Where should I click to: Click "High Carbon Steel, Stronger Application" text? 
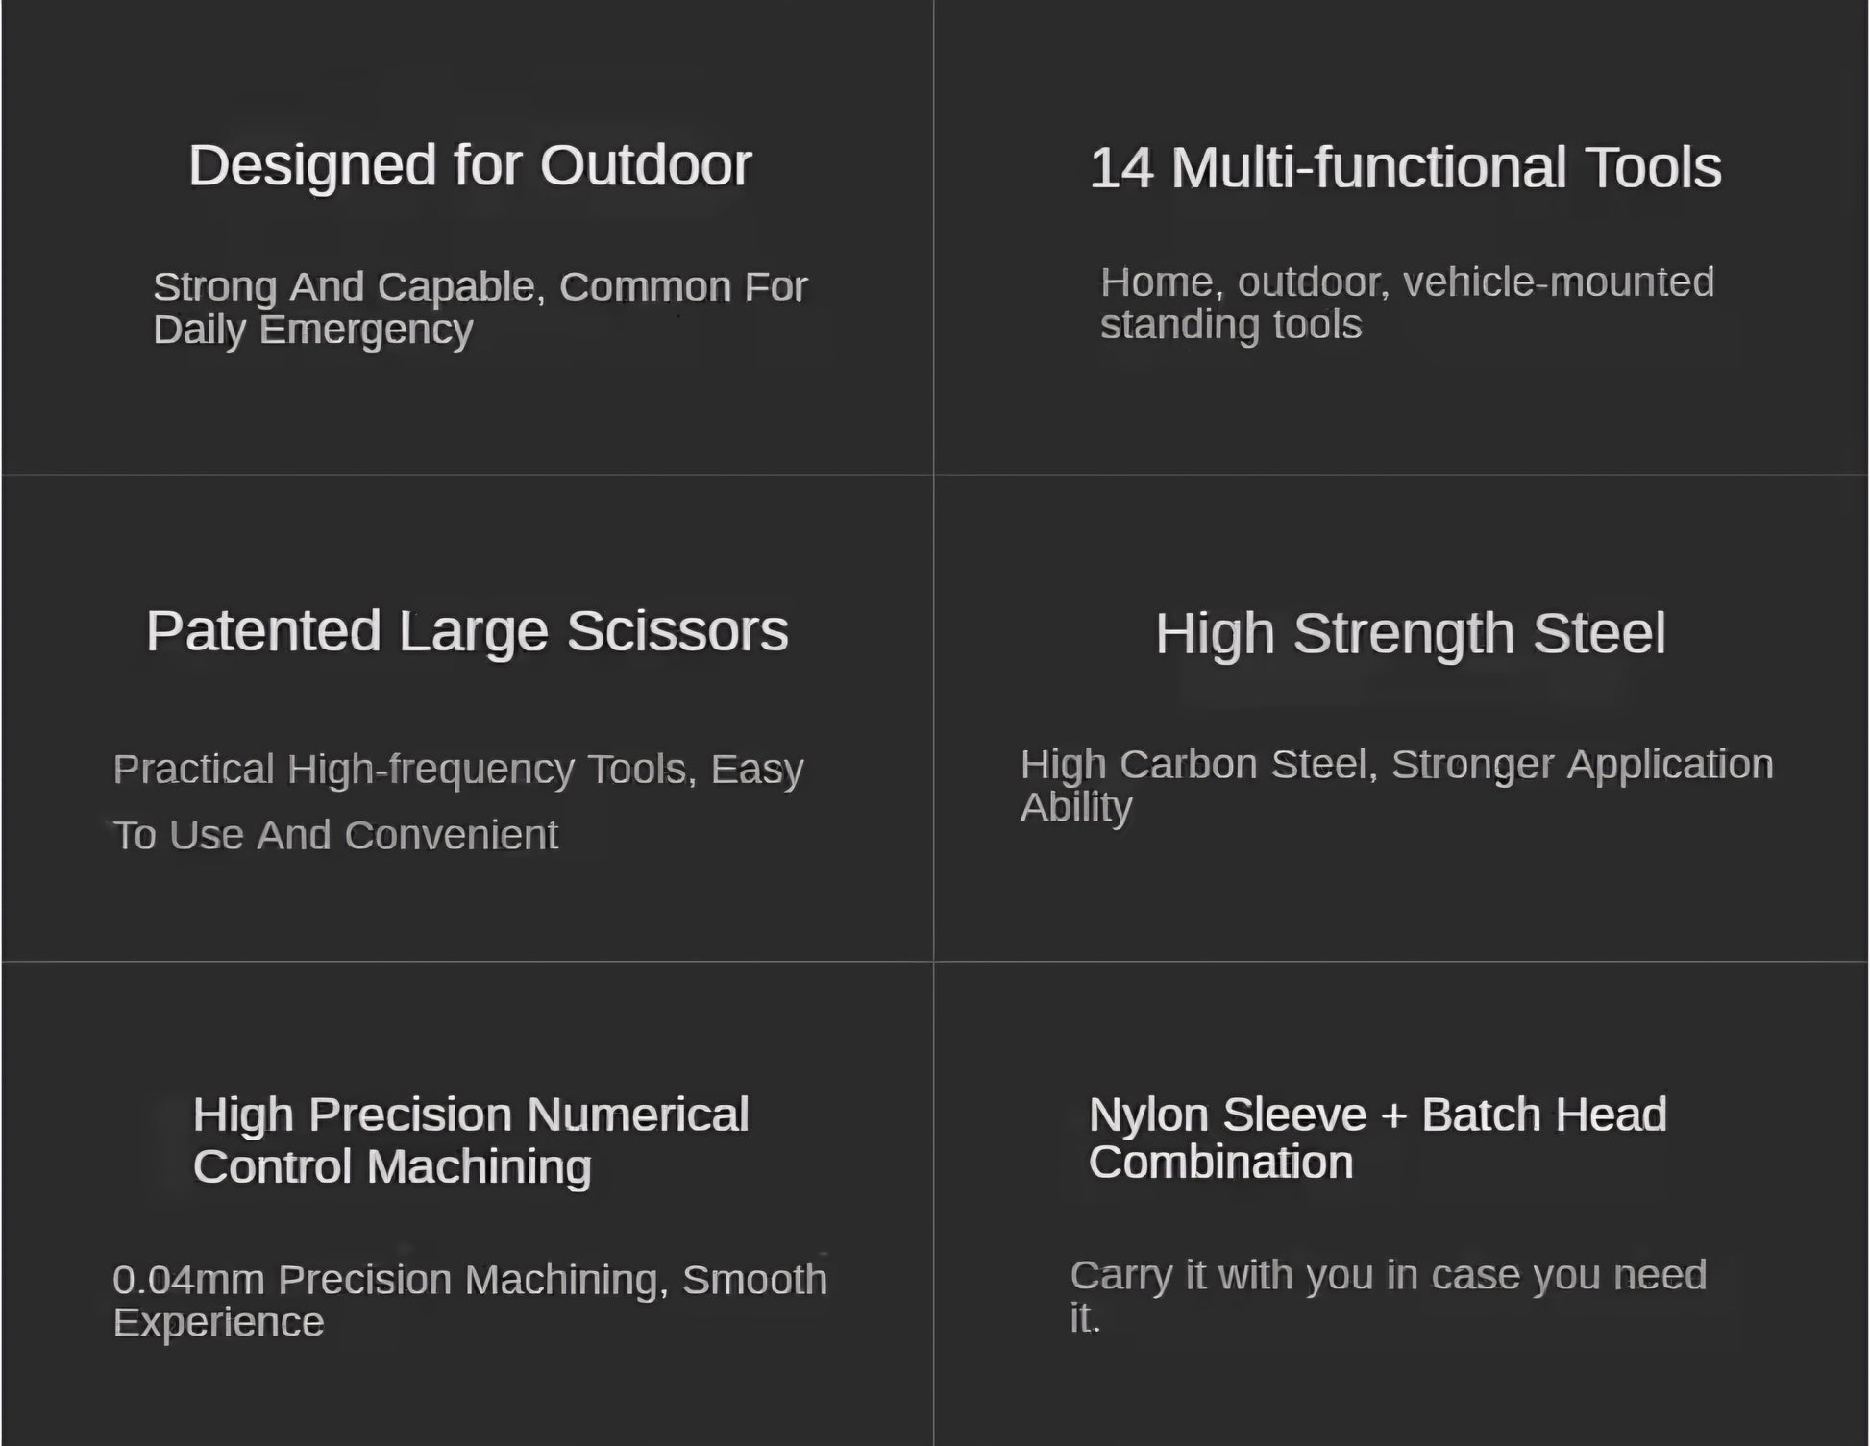tap(1396, 765)
